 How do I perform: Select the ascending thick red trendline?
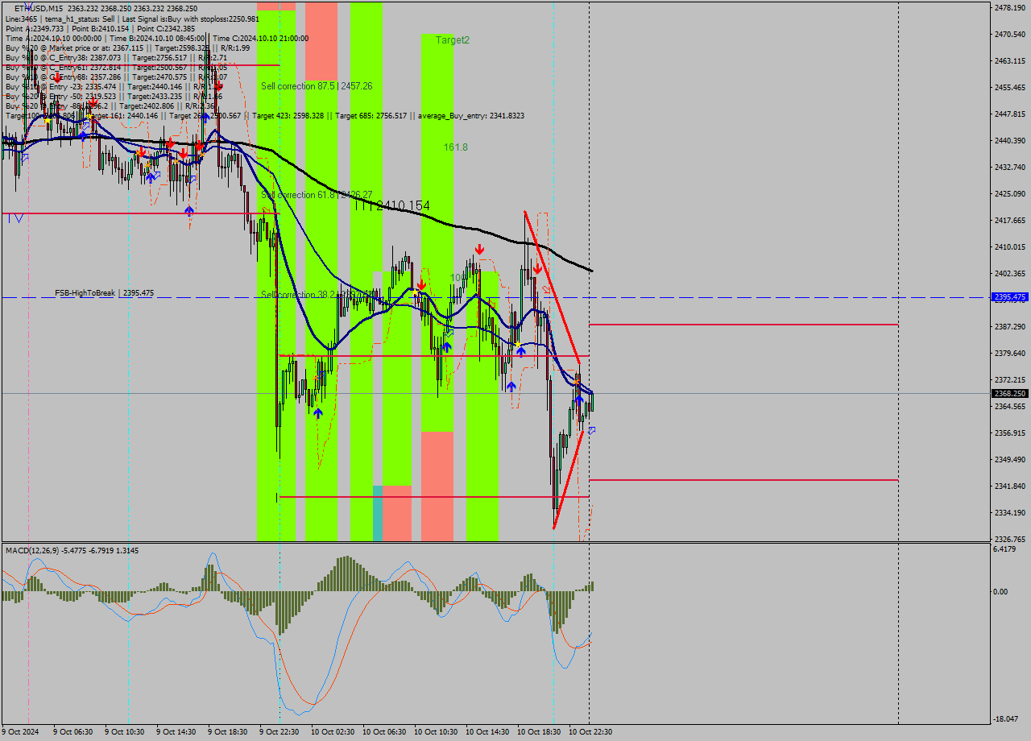[x=569, y=481]
